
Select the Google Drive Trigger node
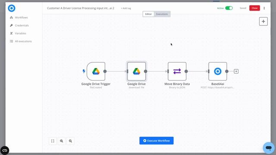(x=96, y=71)
